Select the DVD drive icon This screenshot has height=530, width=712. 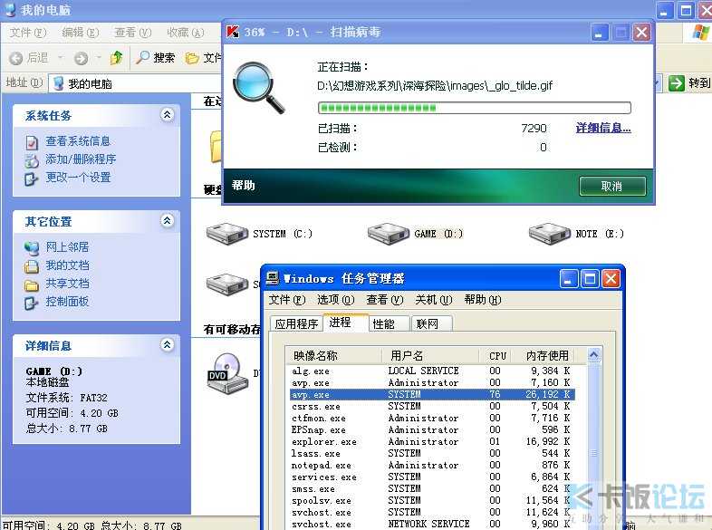[227, 373]
